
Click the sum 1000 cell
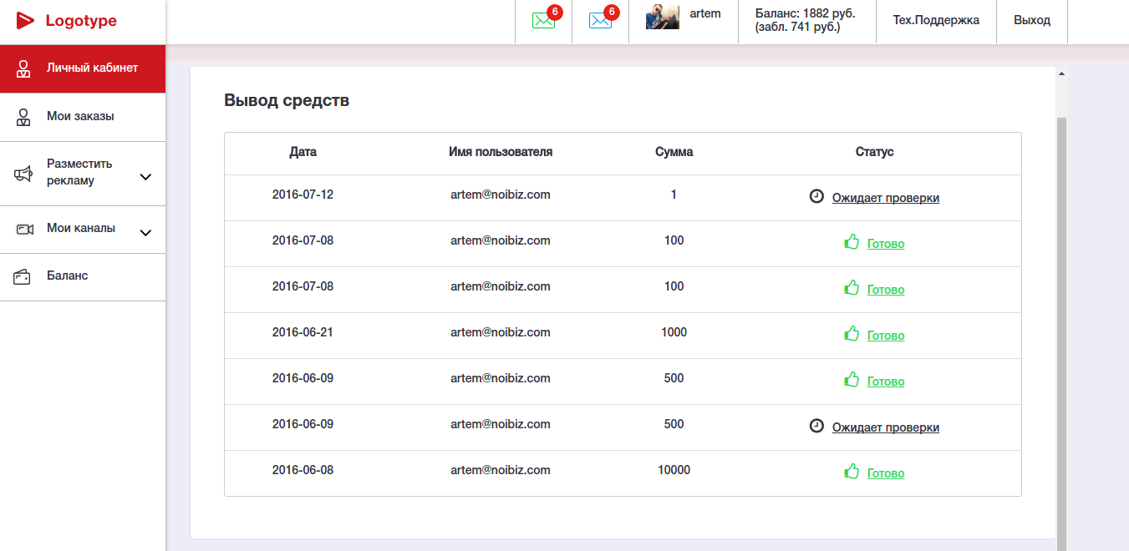[674, 332]
